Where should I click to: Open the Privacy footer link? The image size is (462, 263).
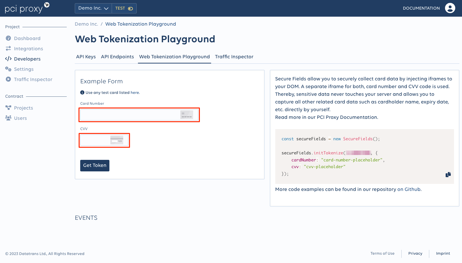click(x=415, y=253)
